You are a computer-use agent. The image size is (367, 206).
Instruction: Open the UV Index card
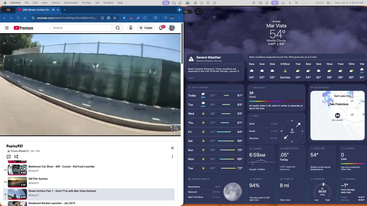(x=353, y=159)
